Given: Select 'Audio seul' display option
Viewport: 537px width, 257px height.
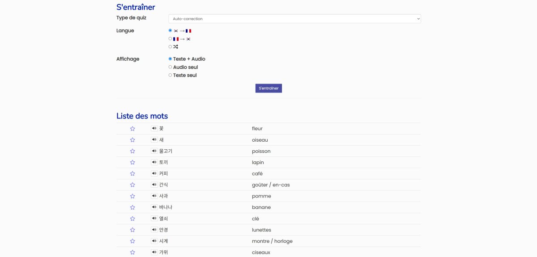Looking at the screenshot, I should click(x=170, y=67).
